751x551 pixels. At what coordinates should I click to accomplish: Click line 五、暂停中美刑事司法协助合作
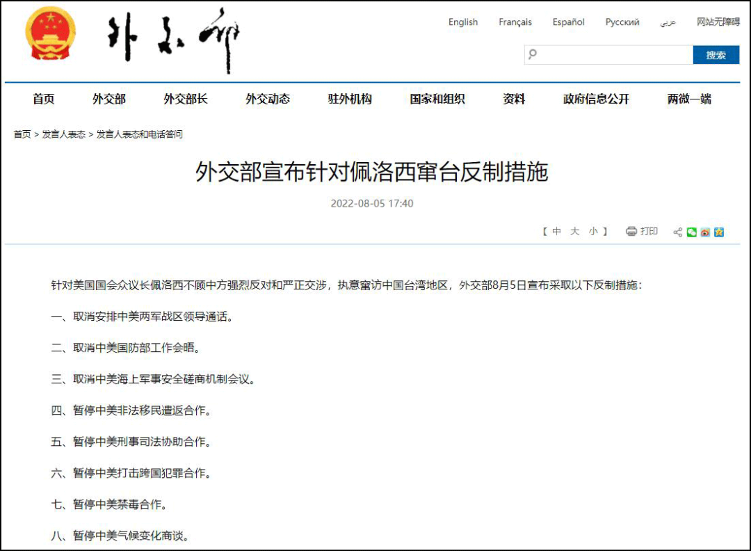coord(131,442)
